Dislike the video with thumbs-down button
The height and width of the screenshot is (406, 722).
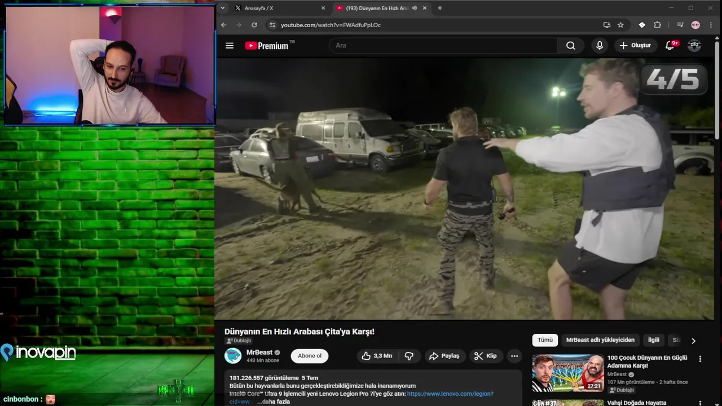click(409, 356)
